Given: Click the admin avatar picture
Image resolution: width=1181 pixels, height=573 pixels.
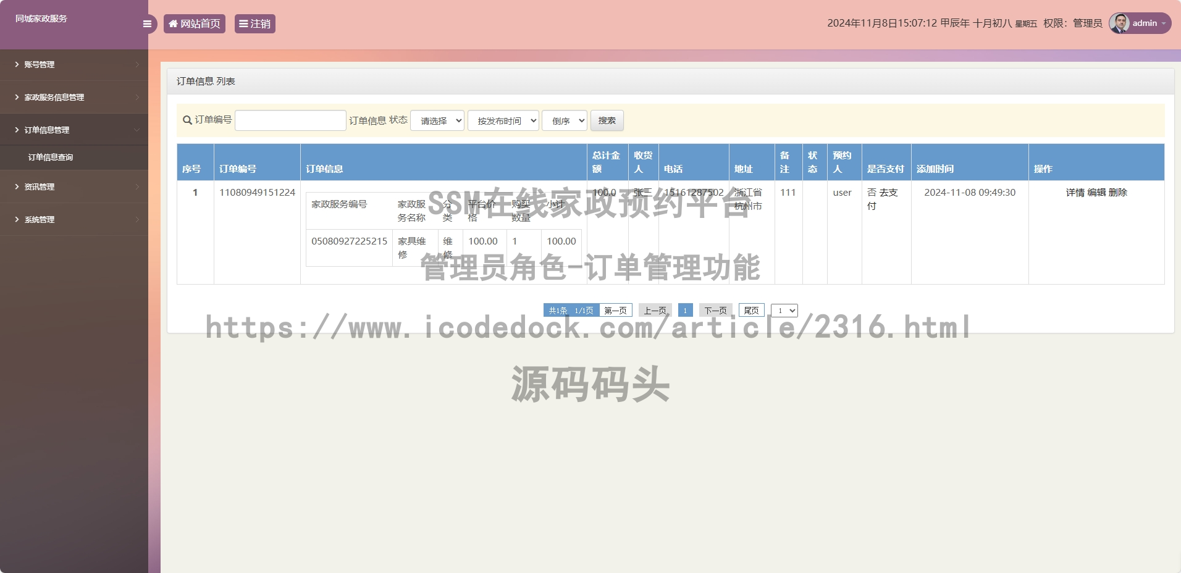Looking at the screenshot, I should [1119, 23].
